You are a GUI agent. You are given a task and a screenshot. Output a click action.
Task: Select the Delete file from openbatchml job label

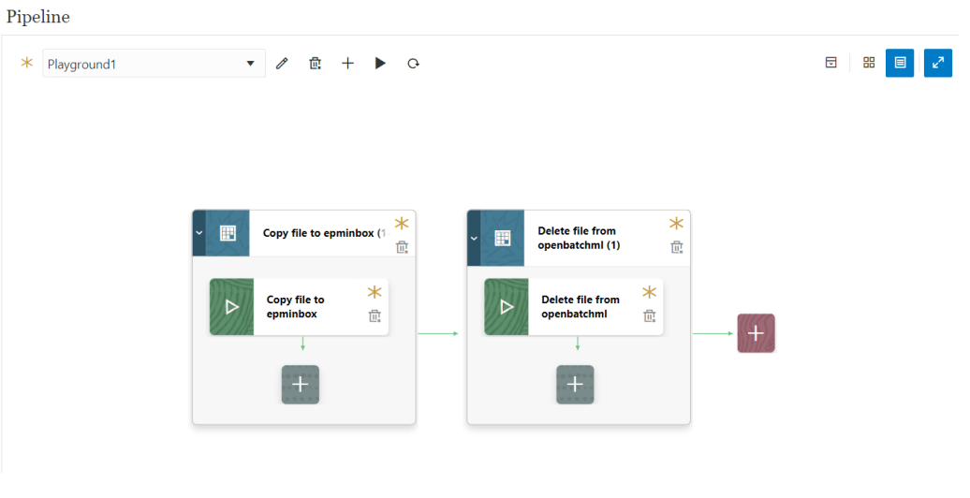[x=581, y=307]
